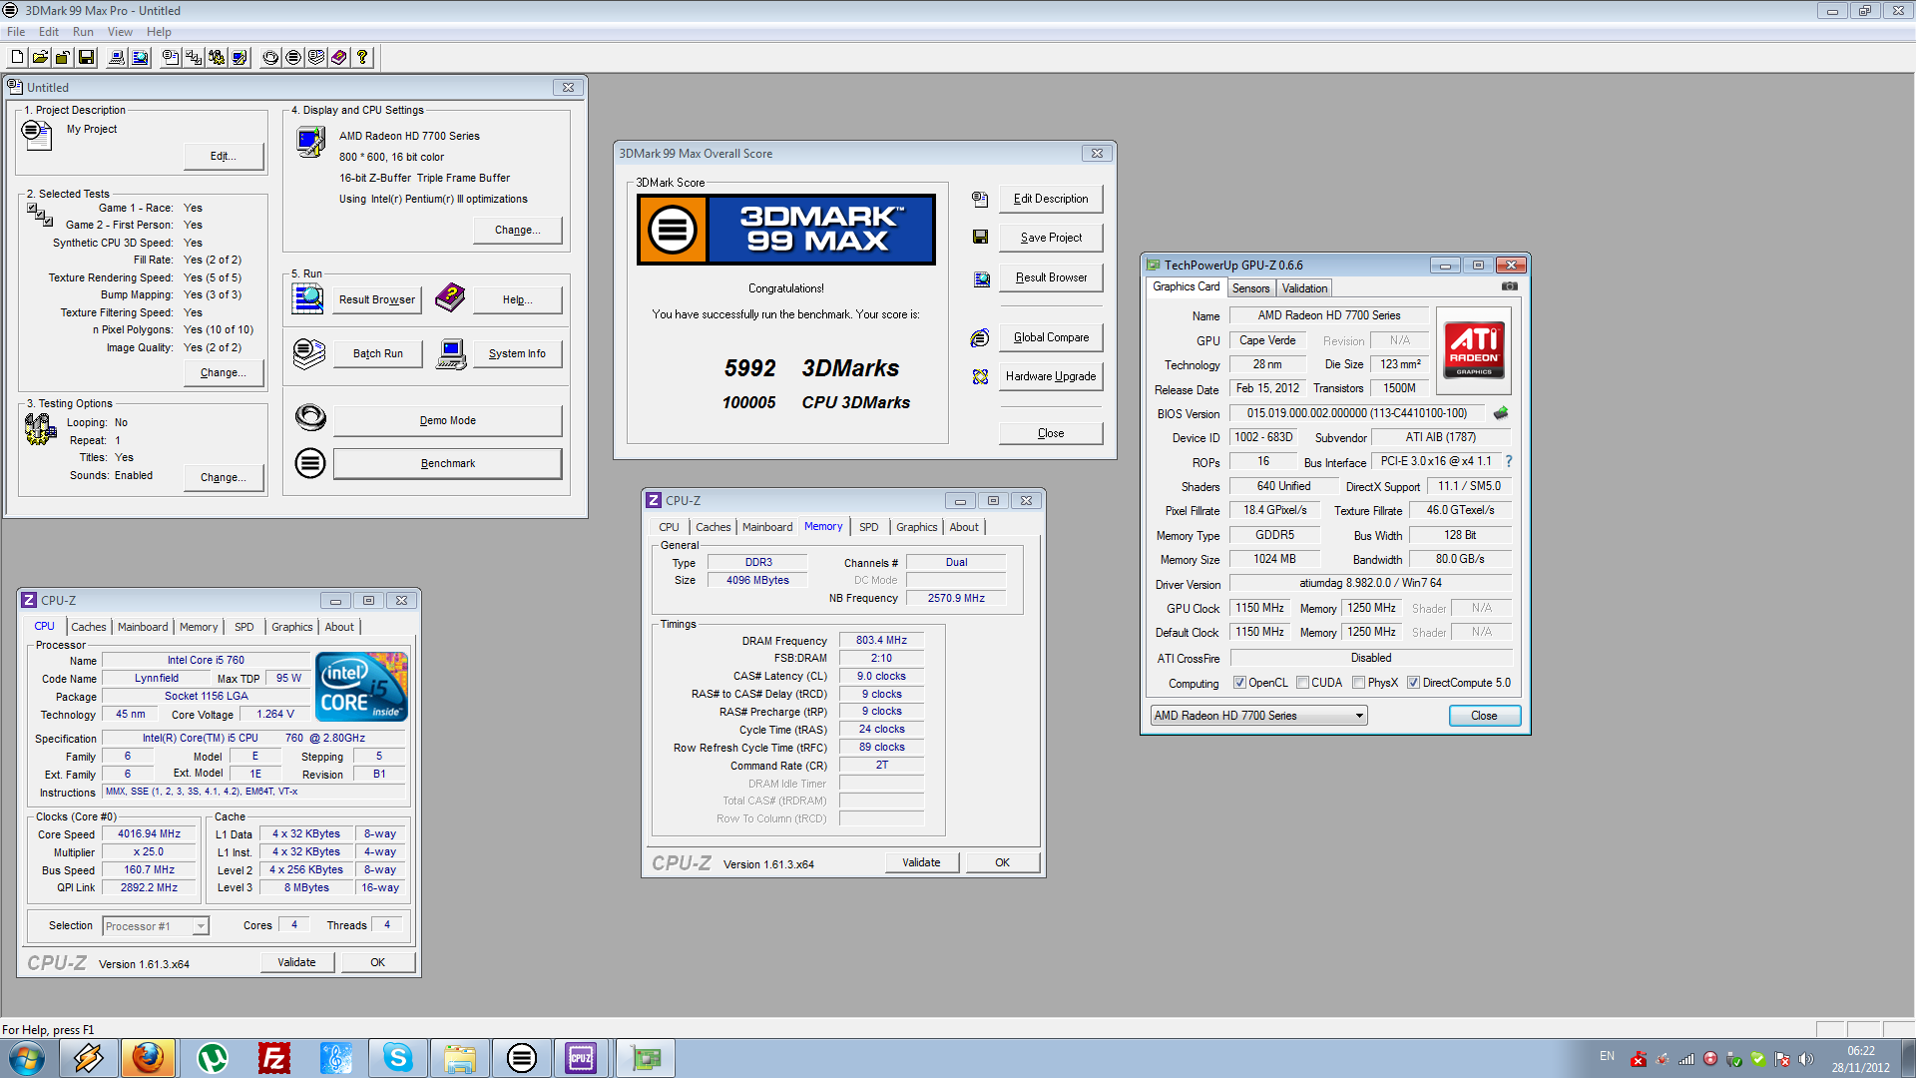The image size is (1916, 1078).
Task: Click the System Info computer toolbar icon
Action: pos(117,57)
